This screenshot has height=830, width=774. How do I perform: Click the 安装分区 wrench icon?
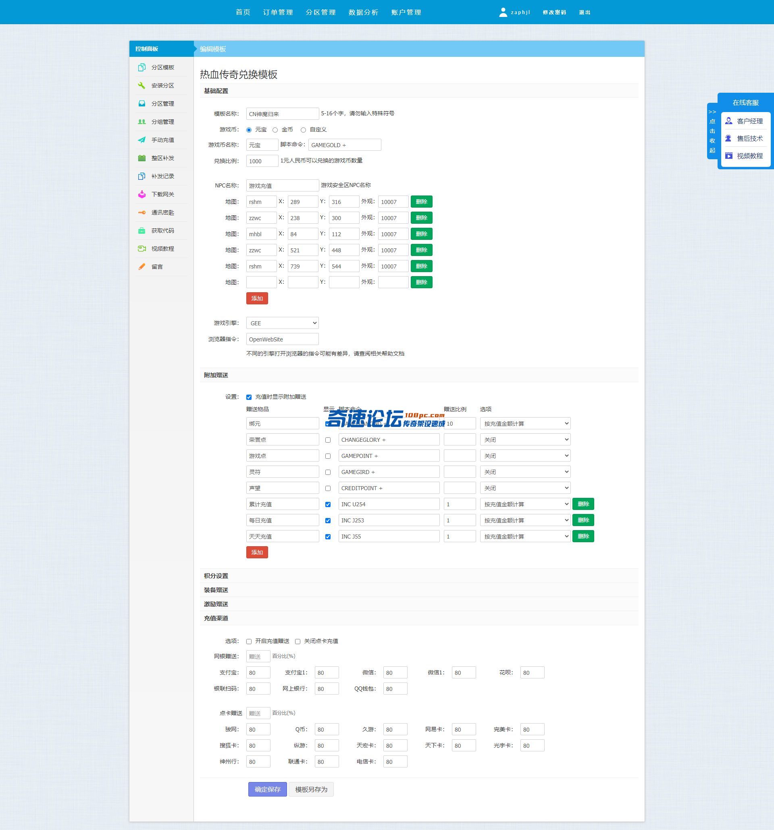coord(142,85)
